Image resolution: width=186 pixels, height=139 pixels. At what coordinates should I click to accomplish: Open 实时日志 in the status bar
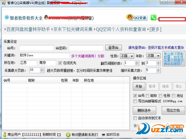(x=113, y=135)
